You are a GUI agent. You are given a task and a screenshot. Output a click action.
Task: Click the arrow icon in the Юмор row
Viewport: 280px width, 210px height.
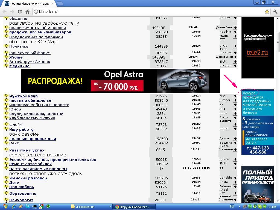235,109
